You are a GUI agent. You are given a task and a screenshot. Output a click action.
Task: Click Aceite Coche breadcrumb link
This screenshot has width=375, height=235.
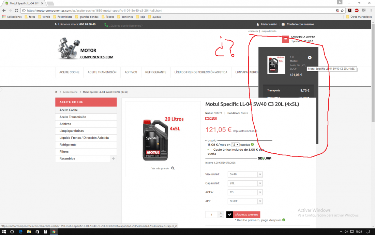[x=70, y=92]
